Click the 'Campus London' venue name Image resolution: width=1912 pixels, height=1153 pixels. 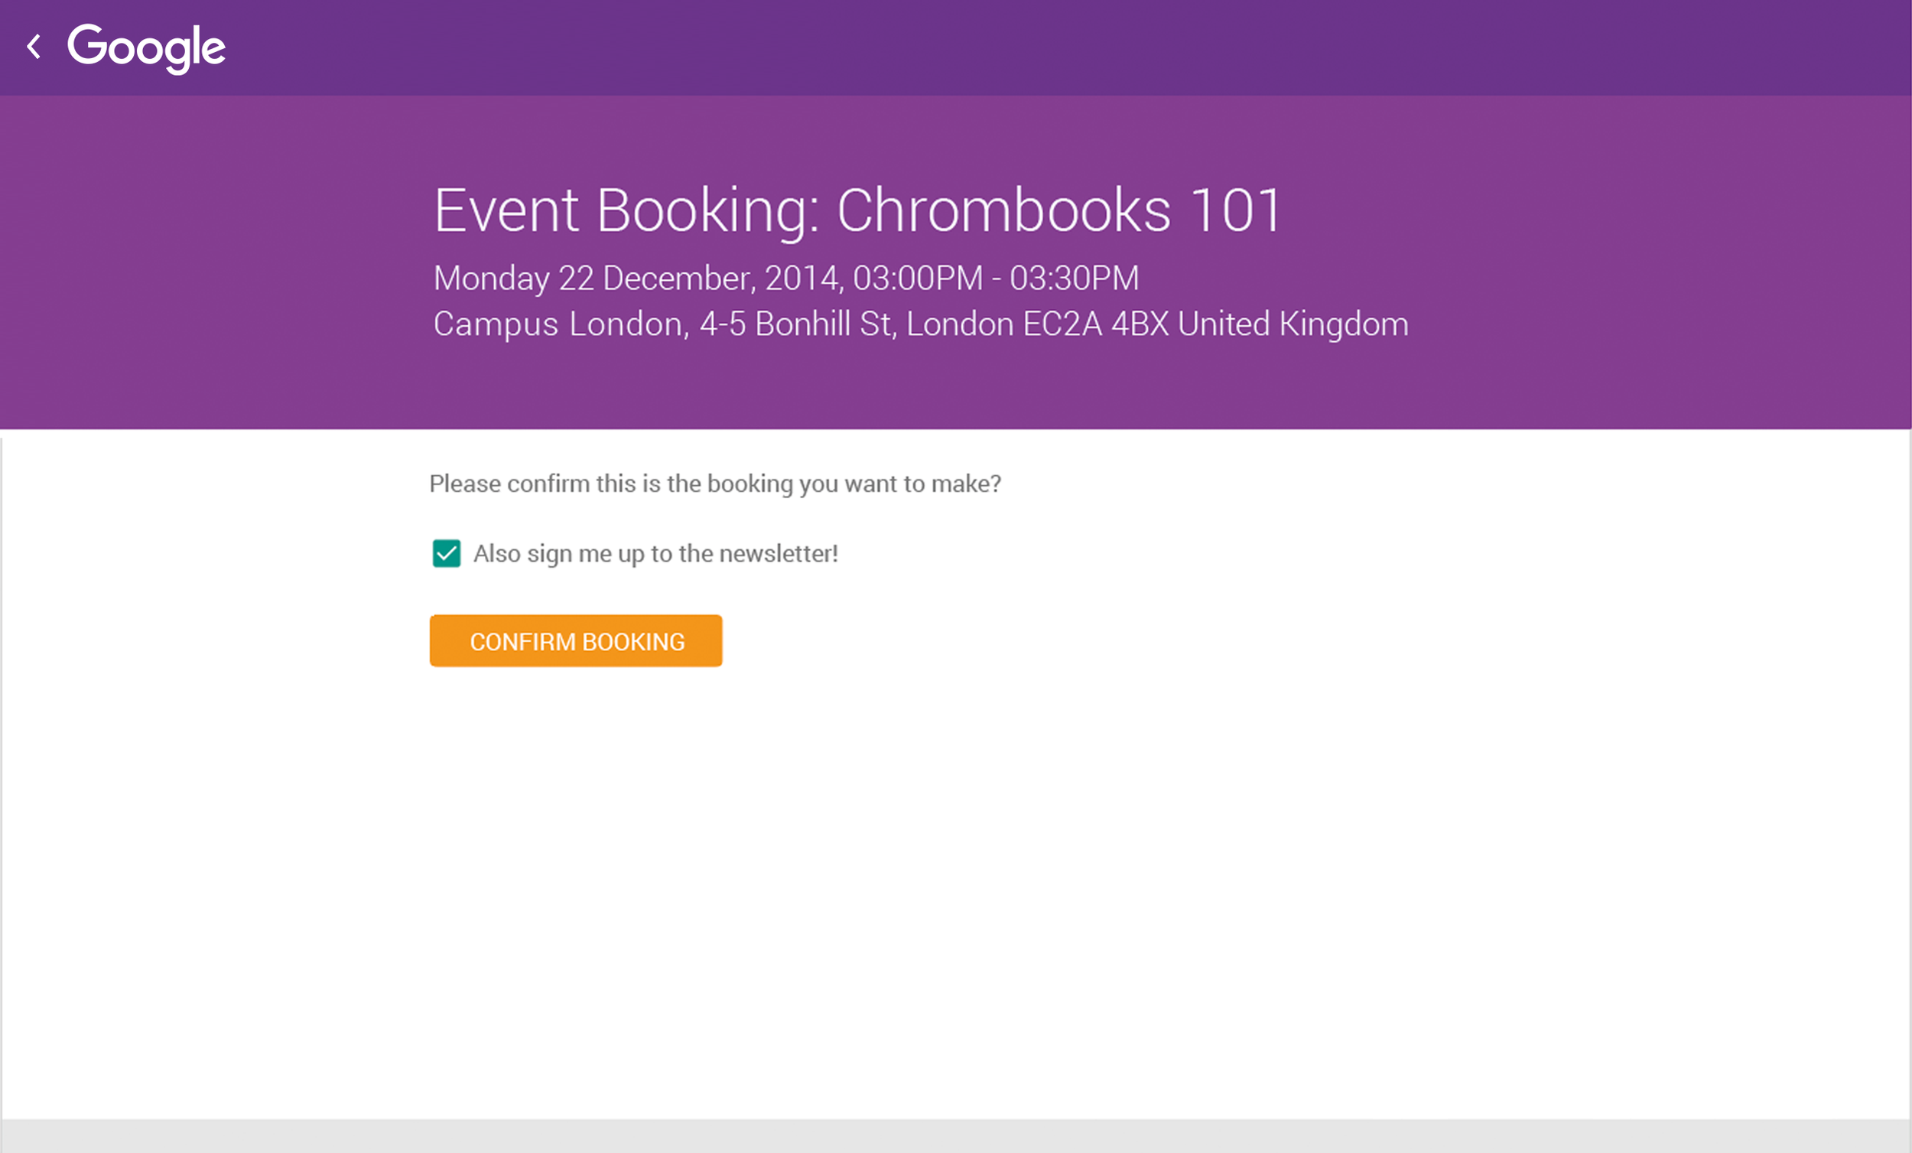tap(559, 324)
